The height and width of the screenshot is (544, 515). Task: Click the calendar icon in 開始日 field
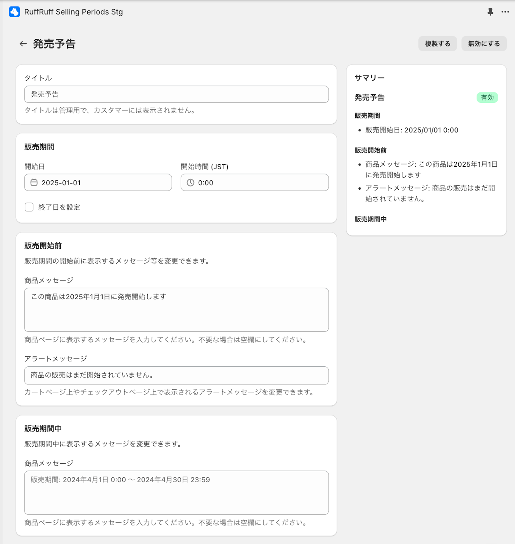pyautogui.click(x=34, y=182)
